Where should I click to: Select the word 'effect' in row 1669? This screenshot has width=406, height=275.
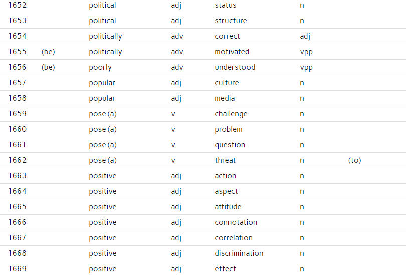coord(225,269)
